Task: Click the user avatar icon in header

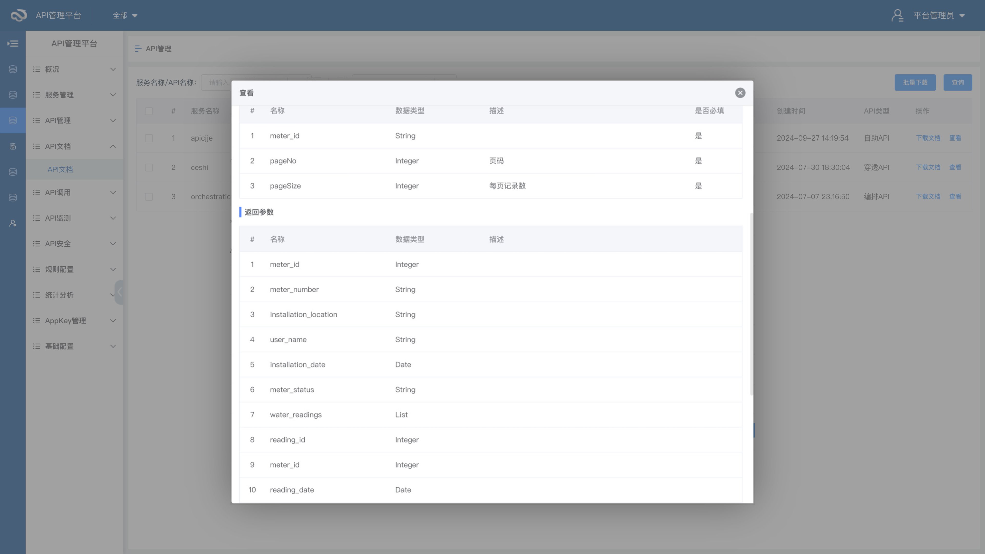Action: (897, 15)
